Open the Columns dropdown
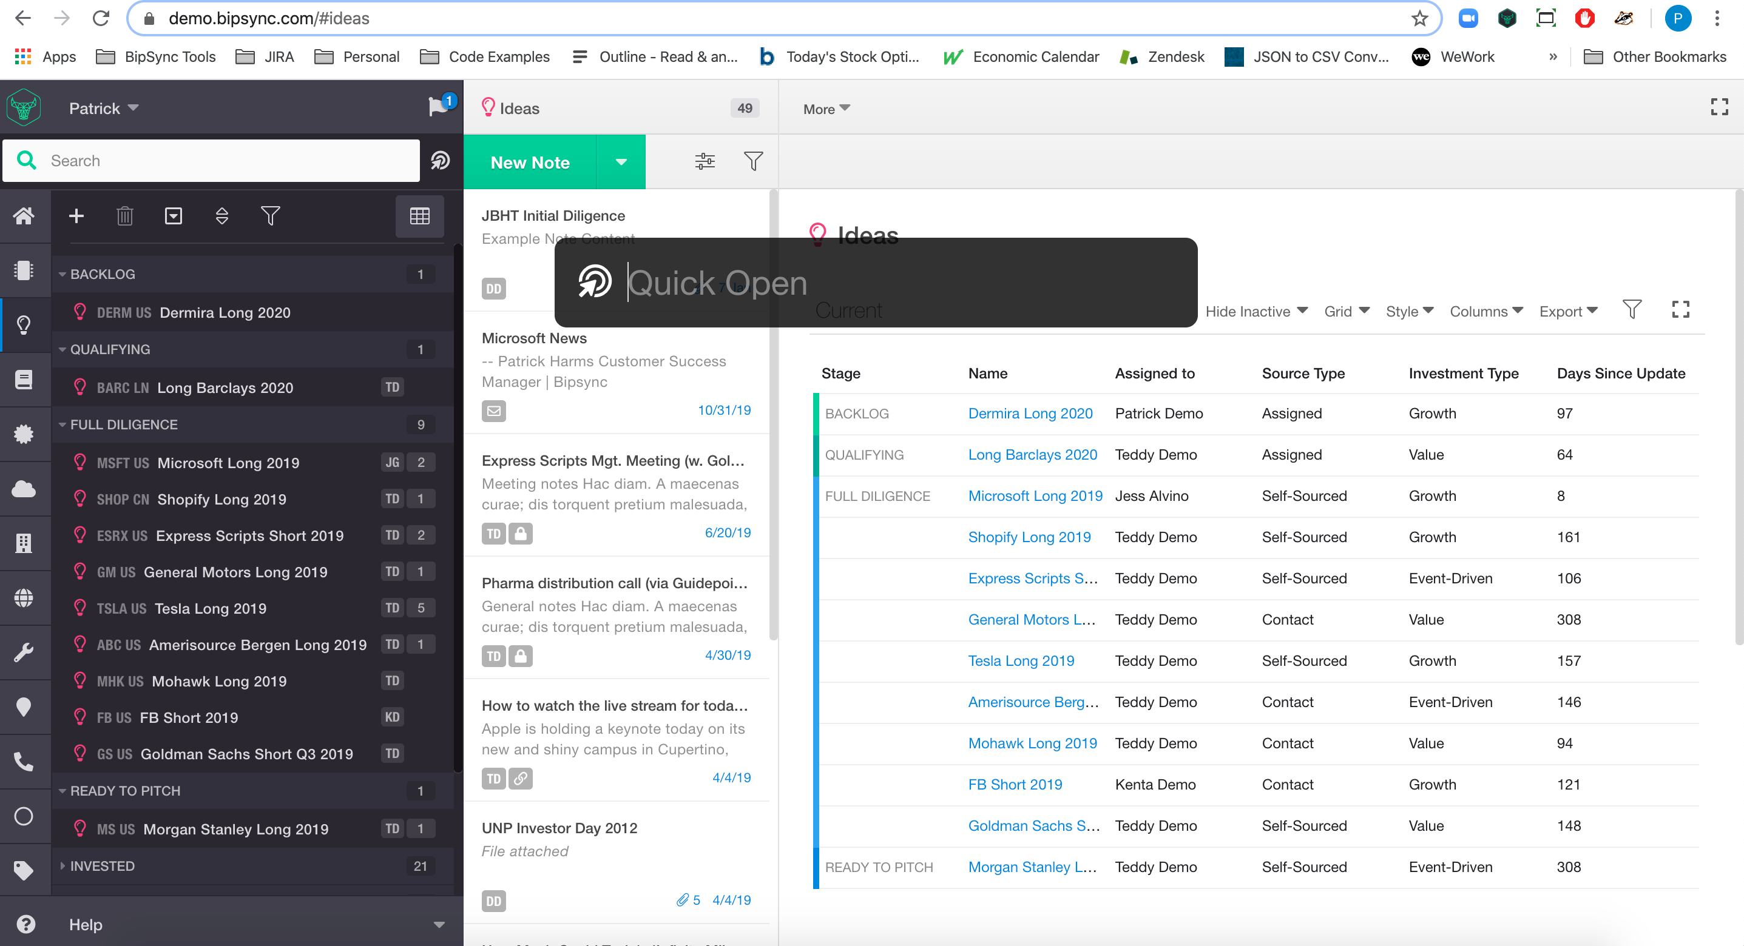 click(1485, 311)
